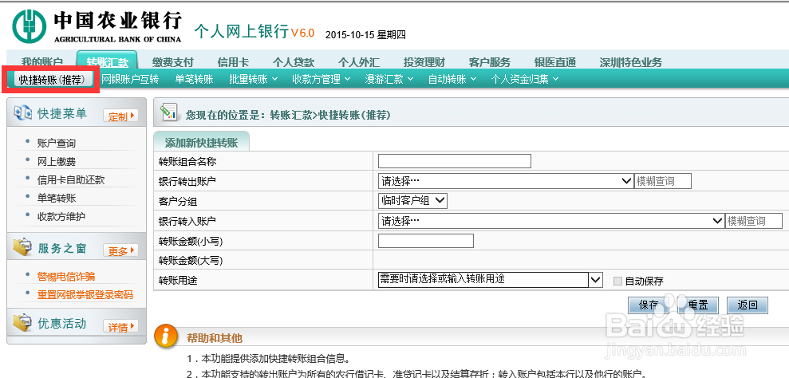Select the 添加新快捷转账 tab
789x378 pixels.
pyautogui.click(x=201, y=143)
